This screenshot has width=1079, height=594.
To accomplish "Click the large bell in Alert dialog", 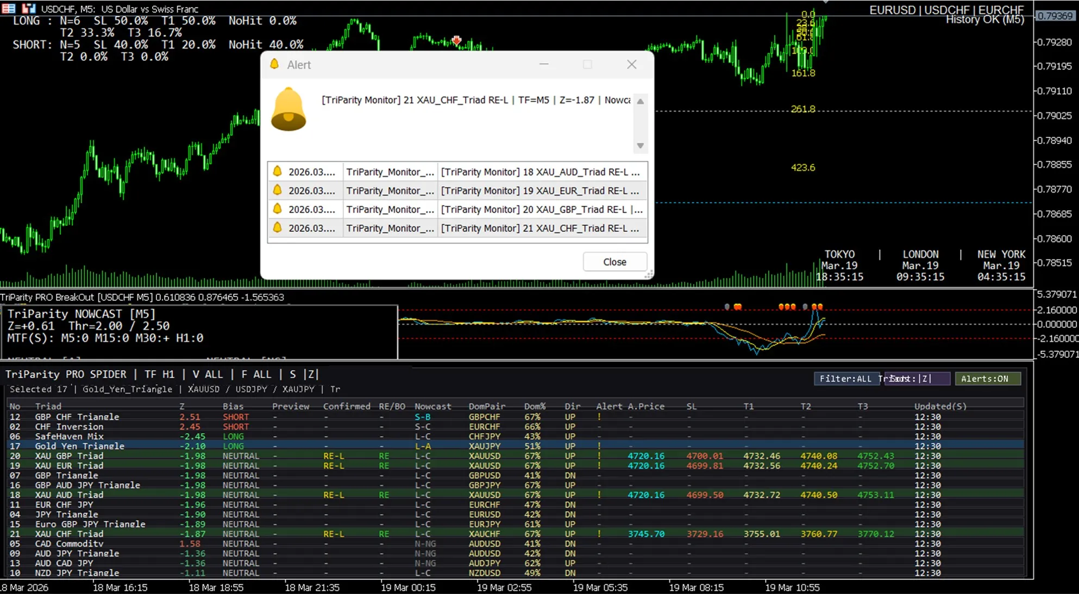I will coord(288,110).
